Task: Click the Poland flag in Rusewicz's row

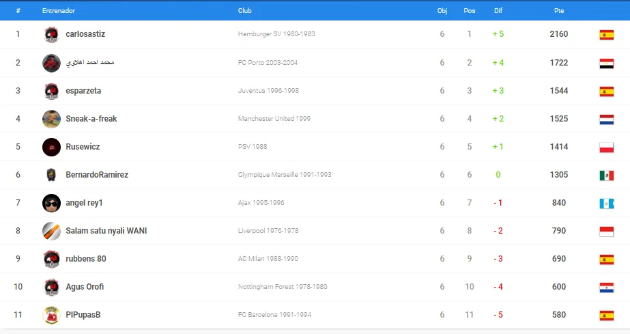Action: click(606, 148)
